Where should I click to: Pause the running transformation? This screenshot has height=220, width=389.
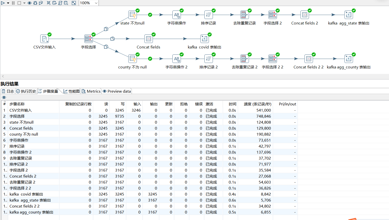tap(13, 3)
